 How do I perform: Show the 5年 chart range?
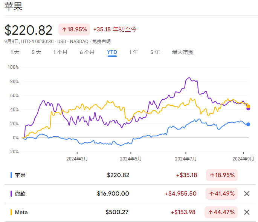[155, 52]
